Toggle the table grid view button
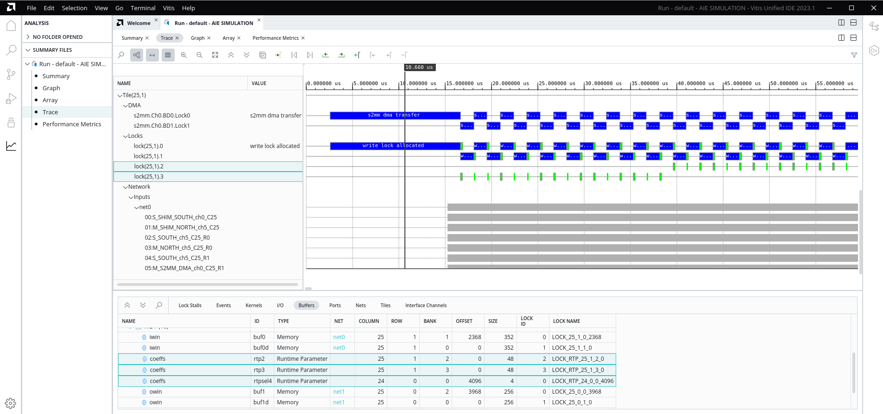 (x=168, y=55)
